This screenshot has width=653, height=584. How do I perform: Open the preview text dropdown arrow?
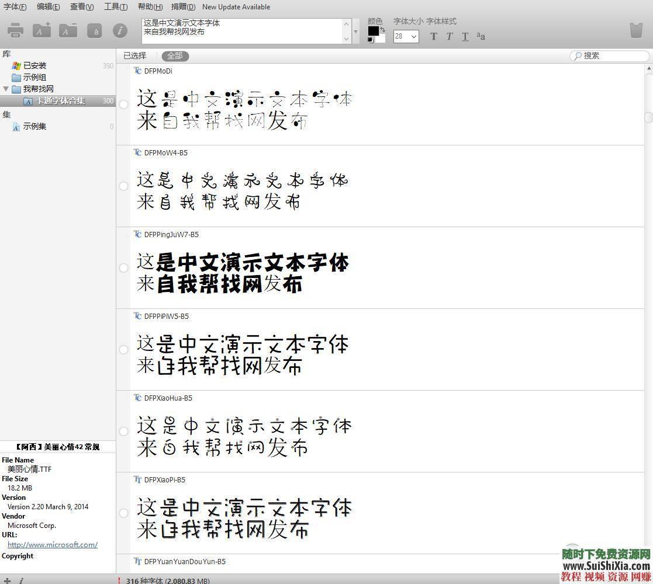pyautogui.click(x=356, y=31)
